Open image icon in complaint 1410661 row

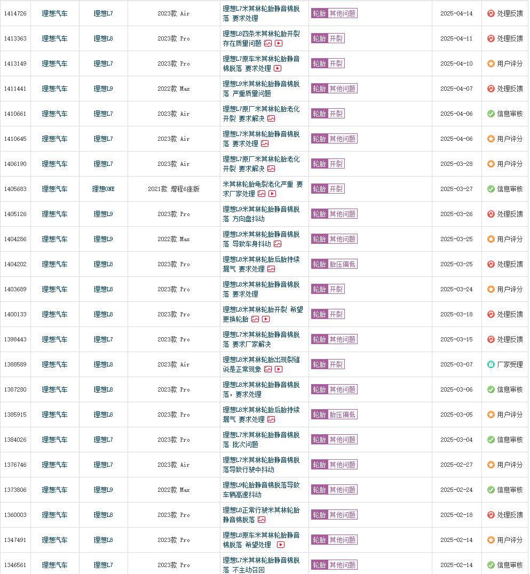click(x=271, y=118)
